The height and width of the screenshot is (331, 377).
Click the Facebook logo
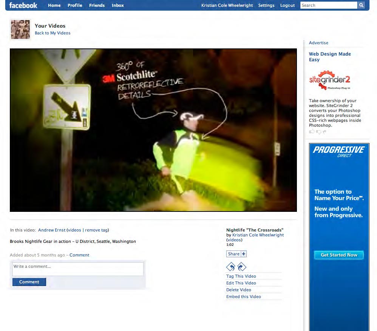click(23, 5)
